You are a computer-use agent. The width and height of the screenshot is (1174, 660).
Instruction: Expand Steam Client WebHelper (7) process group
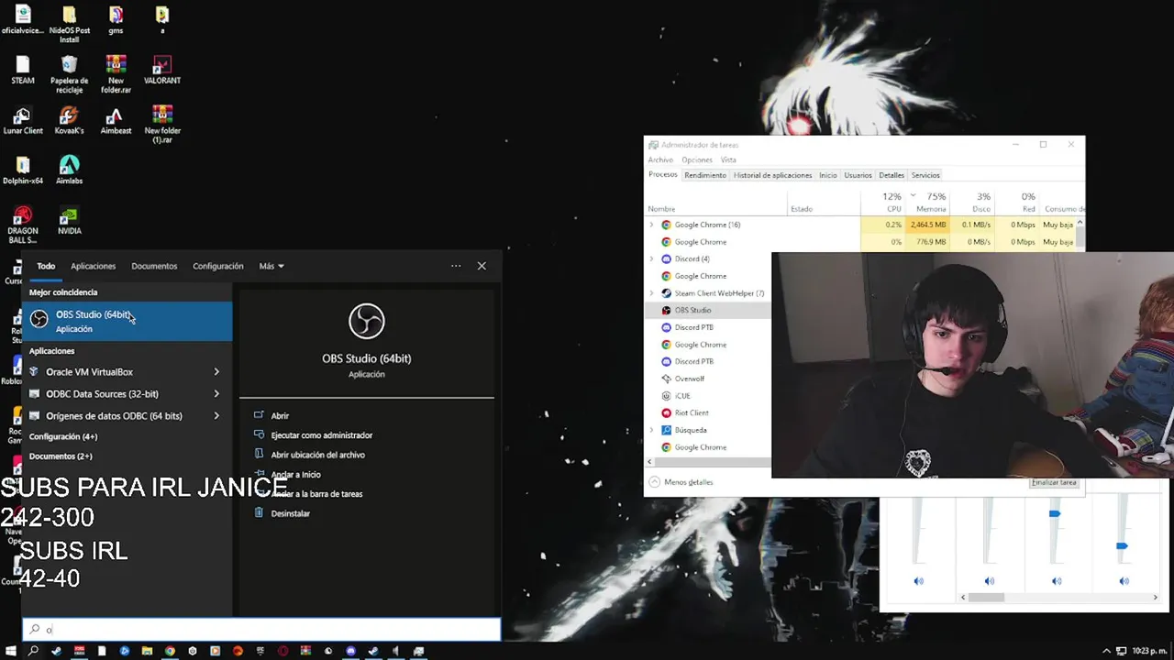(652, 293)
